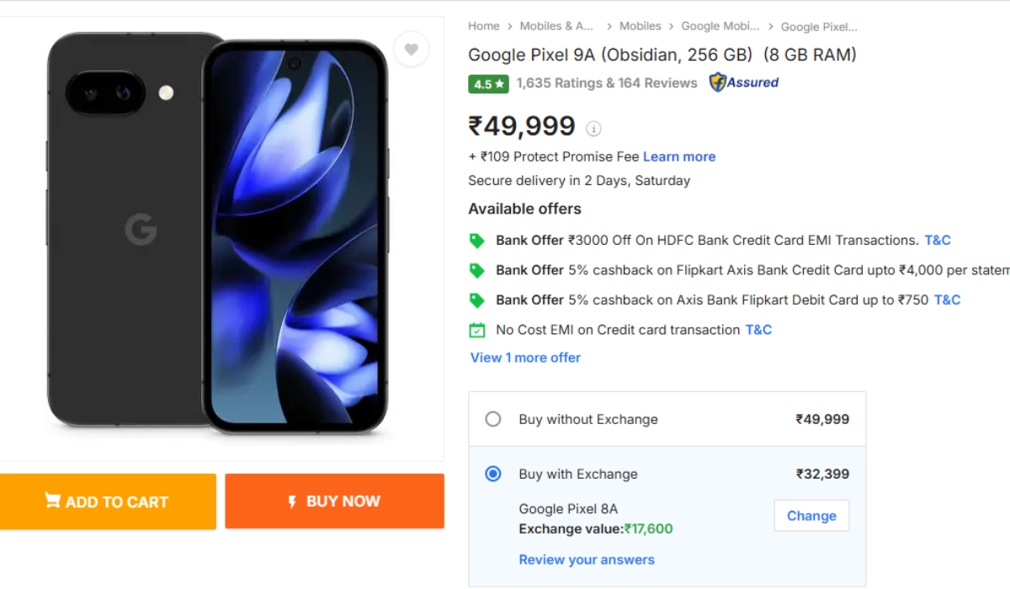This screenshot has height=589, width=1010.
Task: Click the 4.5 star rating badge
Action: [488, 83]
